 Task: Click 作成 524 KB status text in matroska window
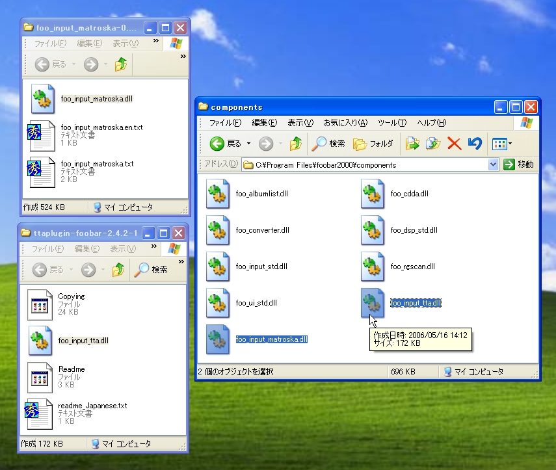44,207
